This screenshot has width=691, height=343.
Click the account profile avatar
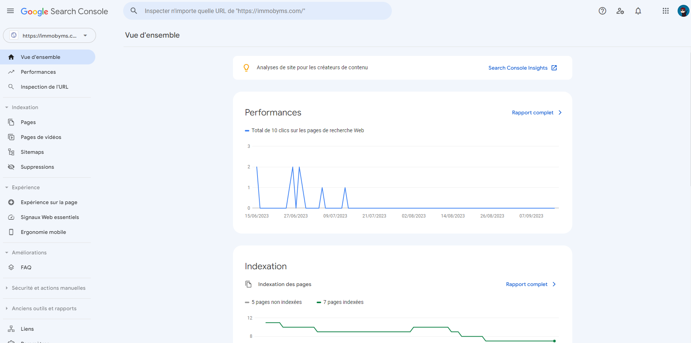[683, 11]
